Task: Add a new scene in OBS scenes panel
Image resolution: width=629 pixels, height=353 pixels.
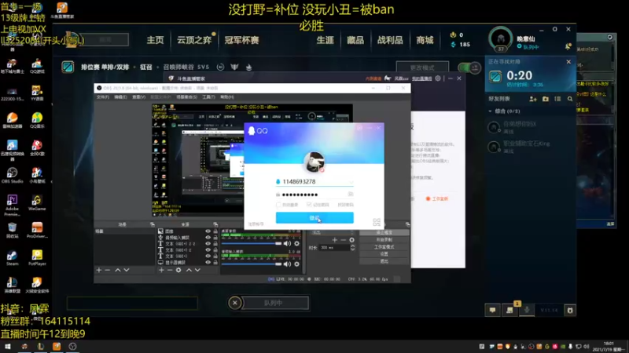Action: click(x=99, y=270)
